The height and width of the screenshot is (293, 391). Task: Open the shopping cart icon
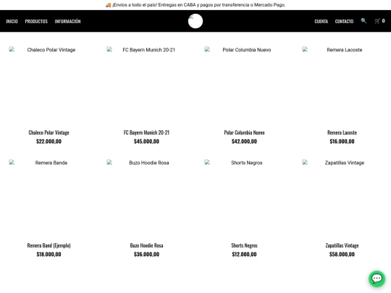coord(377,21)
